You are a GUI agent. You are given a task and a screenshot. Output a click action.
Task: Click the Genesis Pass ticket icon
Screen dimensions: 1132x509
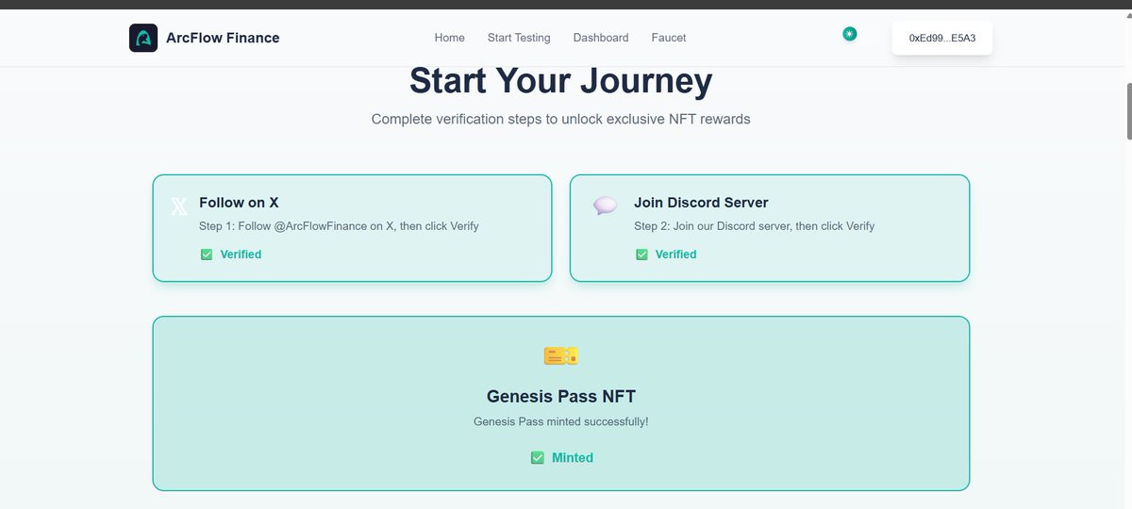tap(560, 355)
